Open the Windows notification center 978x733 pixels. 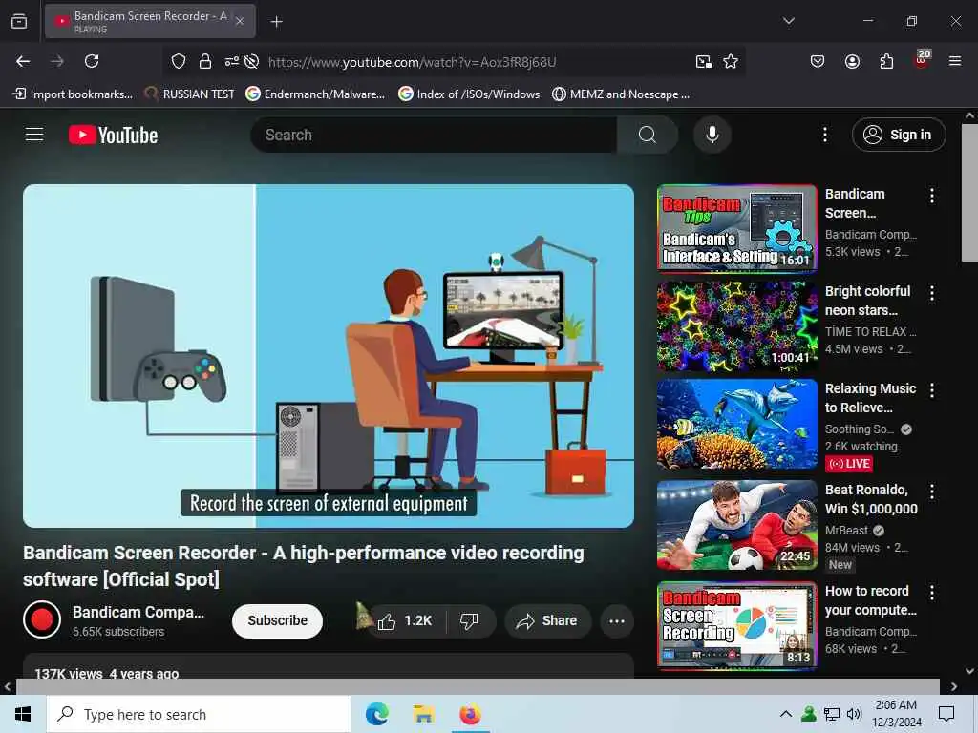coord(946,714)
